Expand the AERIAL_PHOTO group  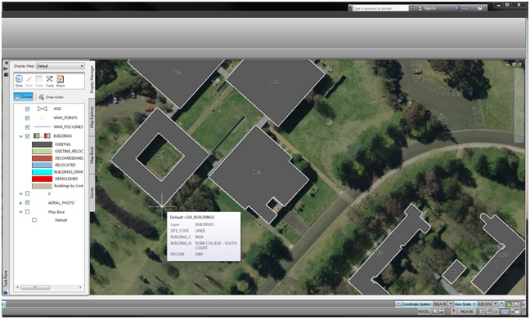click(20, 202)
